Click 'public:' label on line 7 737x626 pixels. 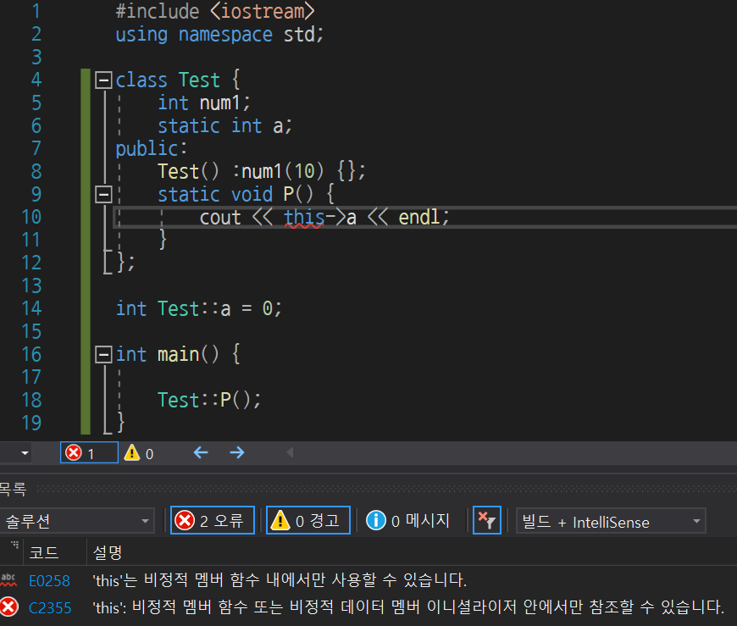point(152,148)
